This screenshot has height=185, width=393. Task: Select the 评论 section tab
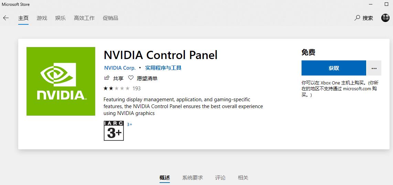point(220,177)
